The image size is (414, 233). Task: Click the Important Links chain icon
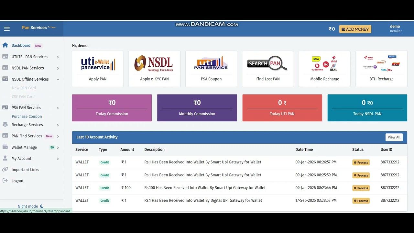(x=5, y=170)
